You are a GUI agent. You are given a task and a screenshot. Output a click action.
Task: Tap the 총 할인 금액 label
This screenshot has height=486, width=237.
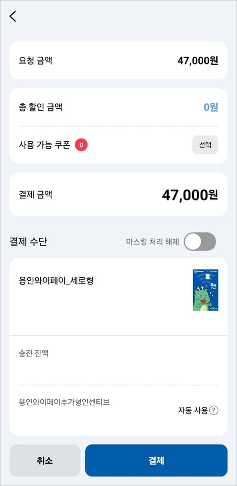pos(40,107)
